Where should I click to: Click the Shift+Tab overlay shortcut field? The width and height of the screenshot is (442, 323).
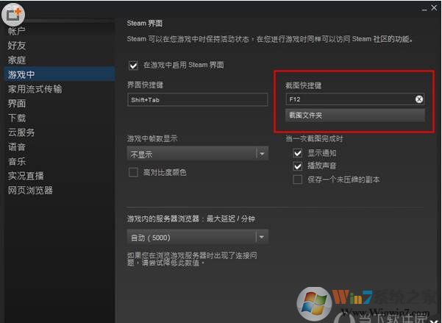coord(197,99)
